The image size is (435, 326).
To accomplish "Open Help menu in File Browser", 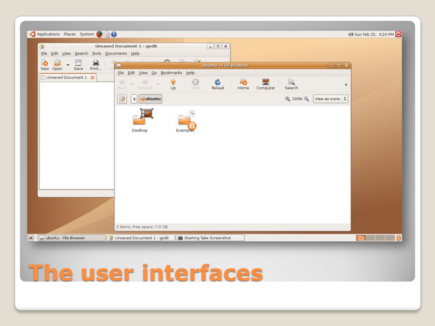I will pos(190,72).
